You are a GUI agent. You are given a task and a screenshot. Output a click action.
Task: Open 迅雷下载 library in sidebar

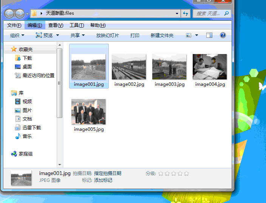point(31,128)
